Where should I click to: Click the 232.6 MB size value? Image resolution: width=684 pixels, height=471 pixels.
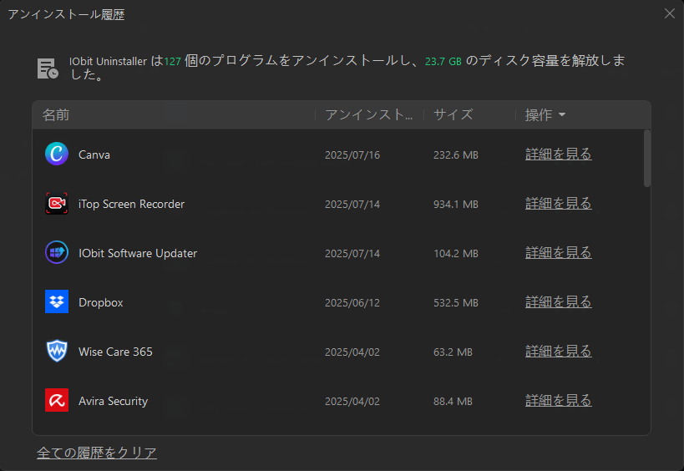[x=456, y=154]
